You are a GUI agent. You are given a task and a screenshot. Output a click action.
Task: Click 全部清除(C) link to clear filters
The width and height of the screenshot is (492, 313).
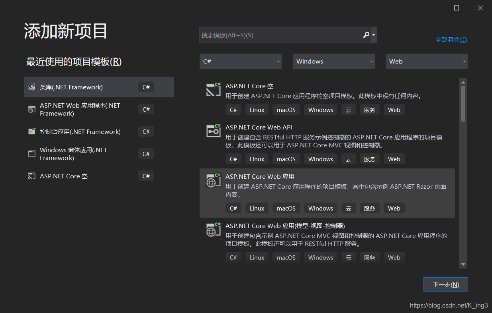click(x=451, y=39)
